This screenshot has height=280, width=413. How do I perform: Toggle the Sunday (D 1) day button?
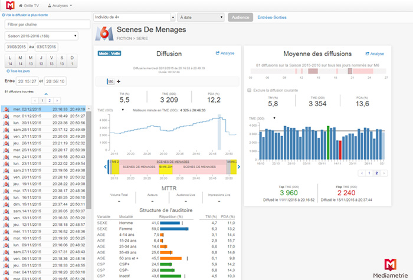click(x=72, y=61)
